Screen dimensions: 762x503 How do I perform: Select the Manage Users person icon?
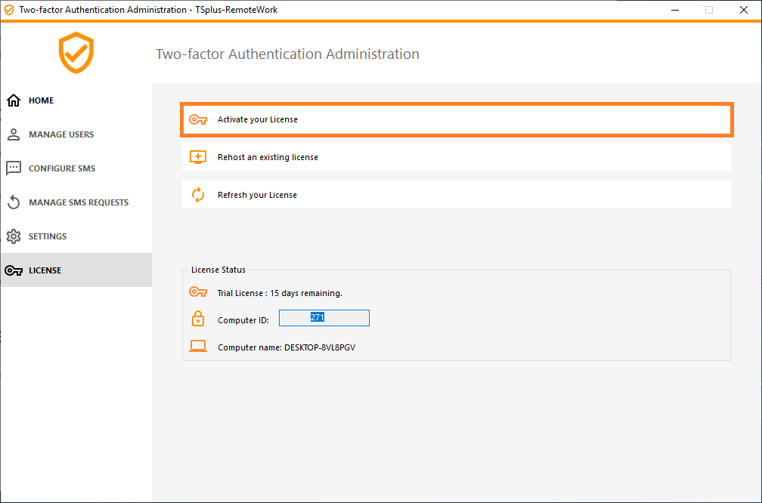[x=13, y=134]
